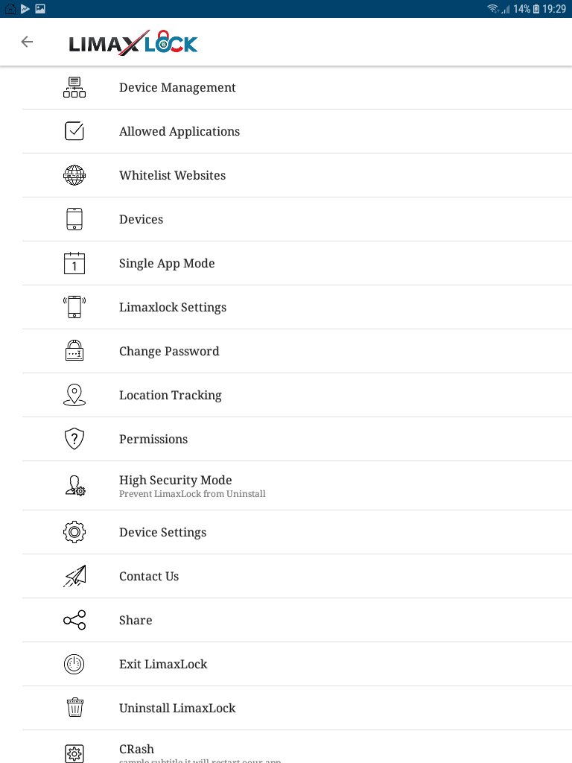
Task: Open Device Settings entry
Action: (x=297, y=532)
